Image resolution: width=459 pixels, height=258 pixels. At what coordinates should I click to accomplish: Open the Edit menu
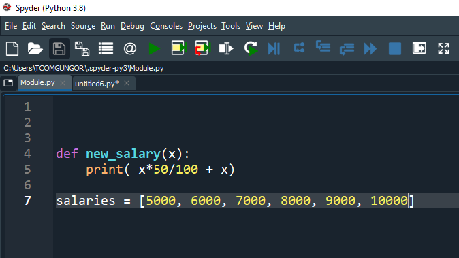pos(29,26)
